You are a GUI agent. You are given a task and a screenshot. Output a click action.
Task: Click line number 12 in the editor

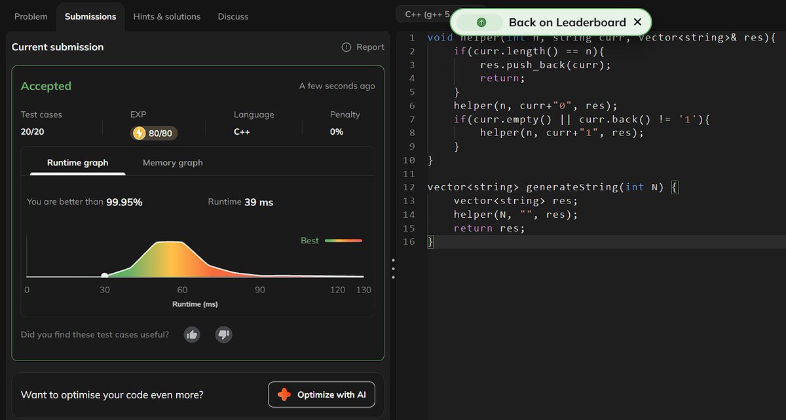pos(409,187)
